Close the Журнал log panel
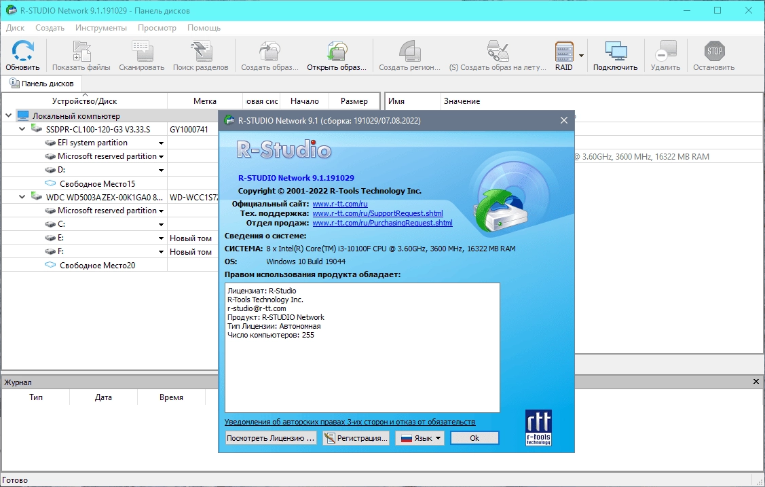 coord(755,382)
